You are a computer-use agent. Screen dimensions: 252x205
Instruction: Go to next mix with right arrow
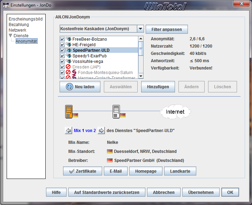pyautogui.click(x=101, y=131)
